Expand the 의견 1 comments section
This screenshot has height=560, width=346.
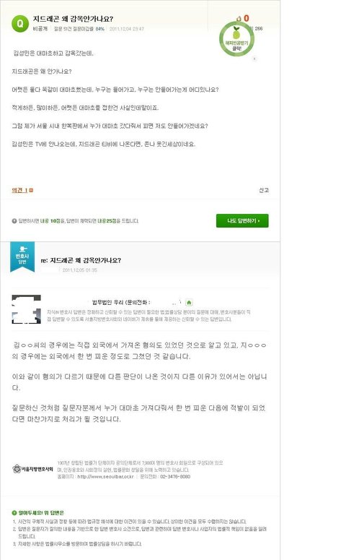coord(19,190)
